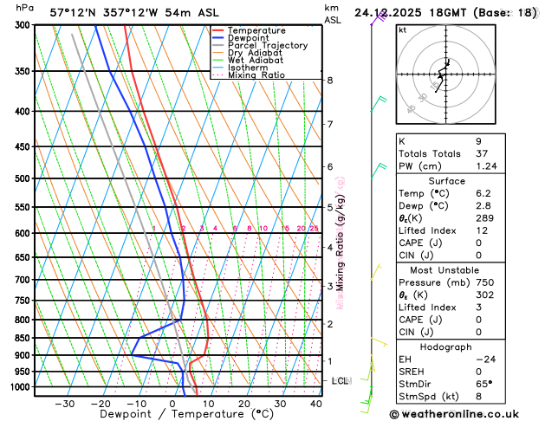Click the 'hPa' axis unit label
545x421 pixels.
[x=24, y=8]
